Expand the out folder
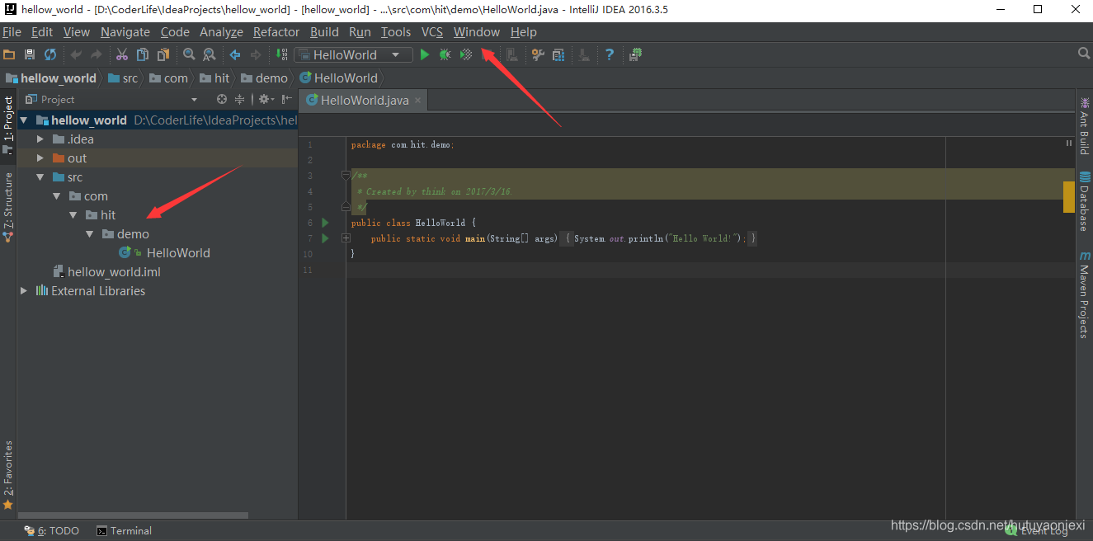This screenshot has width=1093, height=541. coord(40,158)
